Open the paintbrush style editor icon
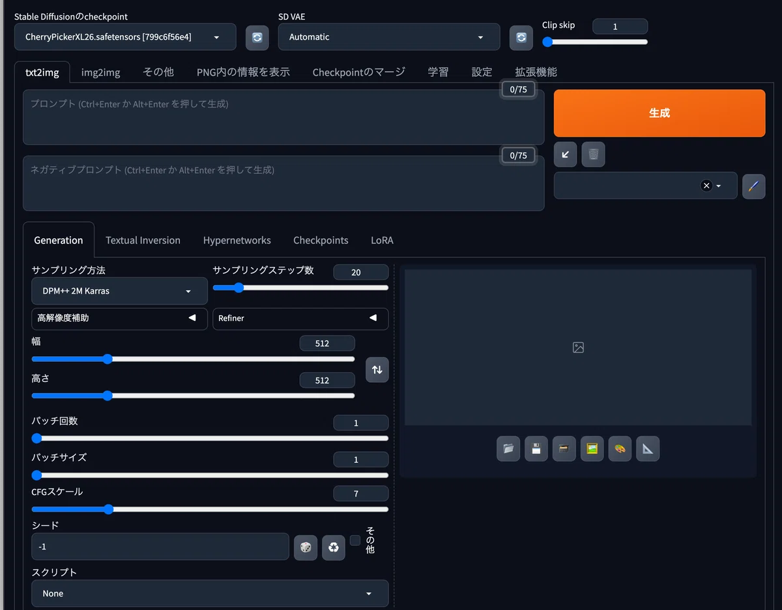The height and width of the screenshot is (610, 782). pyautogui.click(x=753, y=186)
